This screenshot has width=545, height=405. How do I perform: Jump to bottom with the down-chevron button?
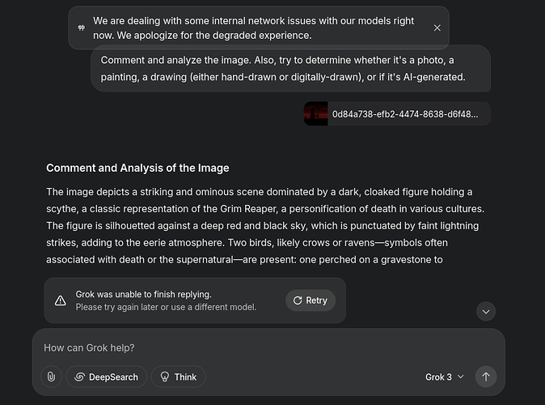(486, 311)
